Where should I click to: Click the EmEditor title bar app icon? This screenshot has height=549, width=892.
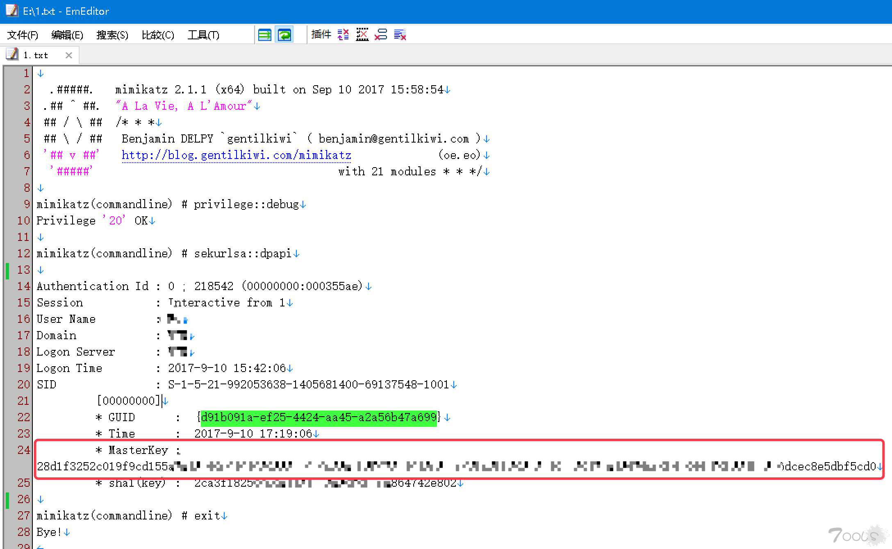pos(11,11)
